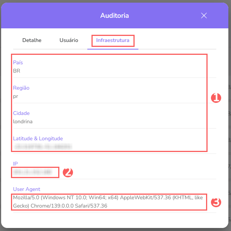
Task: Click the red number 2 marker
Action: pos(68,172)
